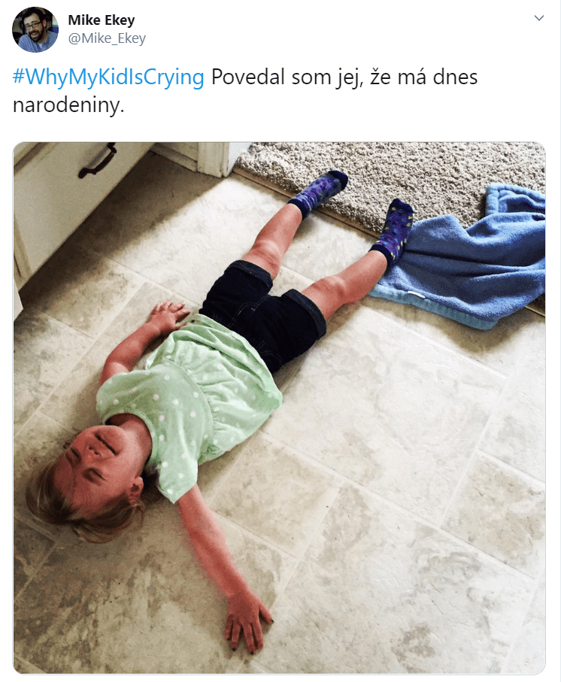Click the purple sock on the carpet edge
The image size is (561, 682).
pyautogui.click(x=320, y=190)
